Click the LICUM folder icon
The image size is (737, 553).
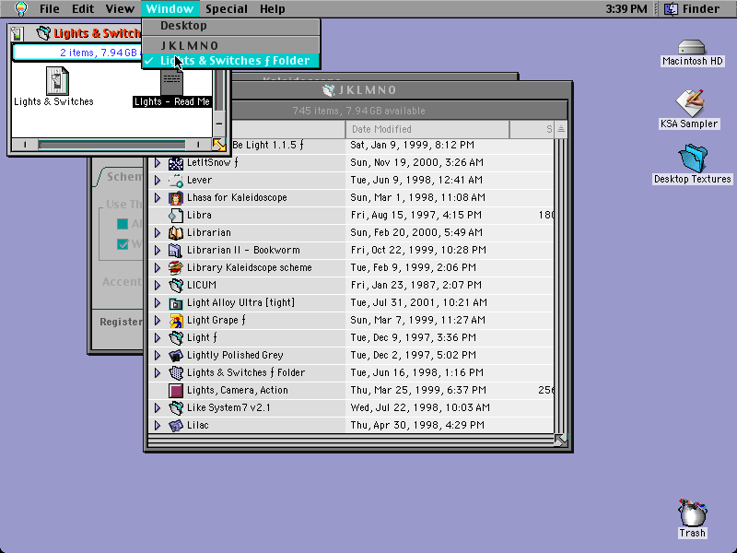(x=176, y=286)
